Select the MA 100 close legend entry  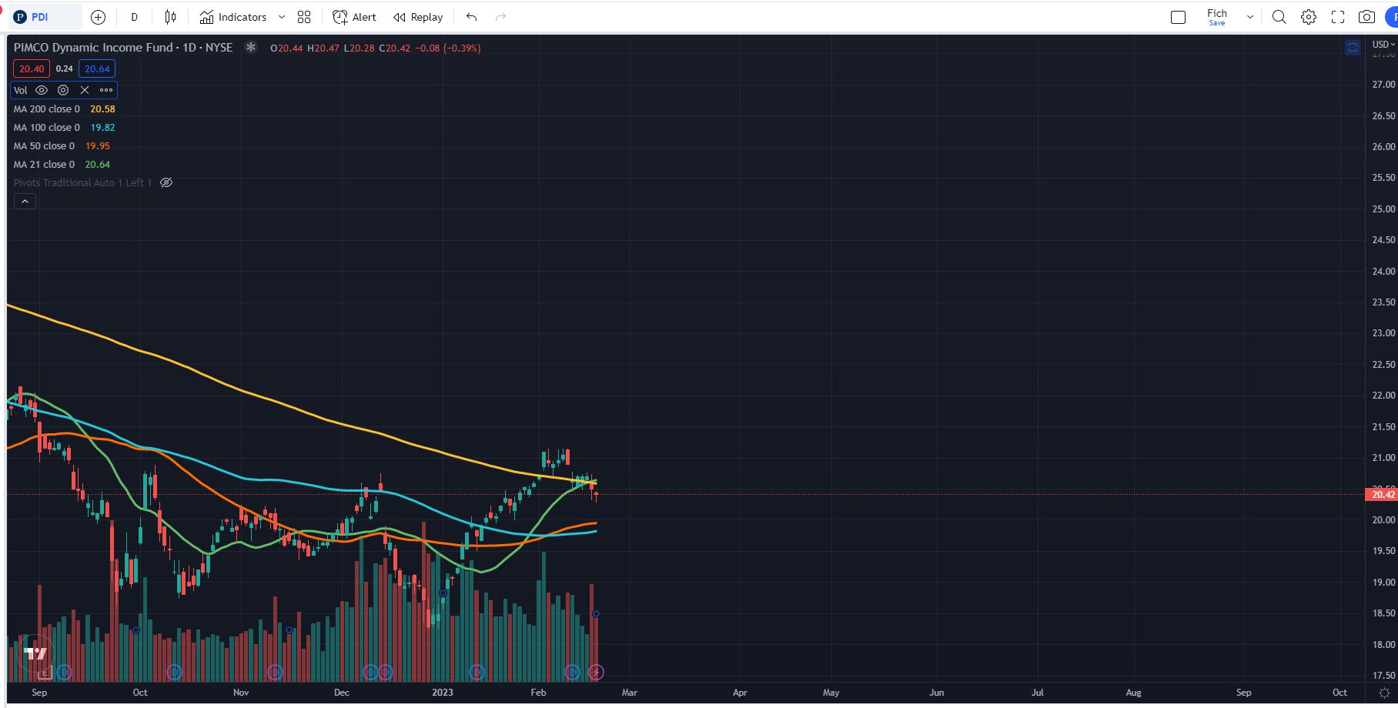coord(46,128)
